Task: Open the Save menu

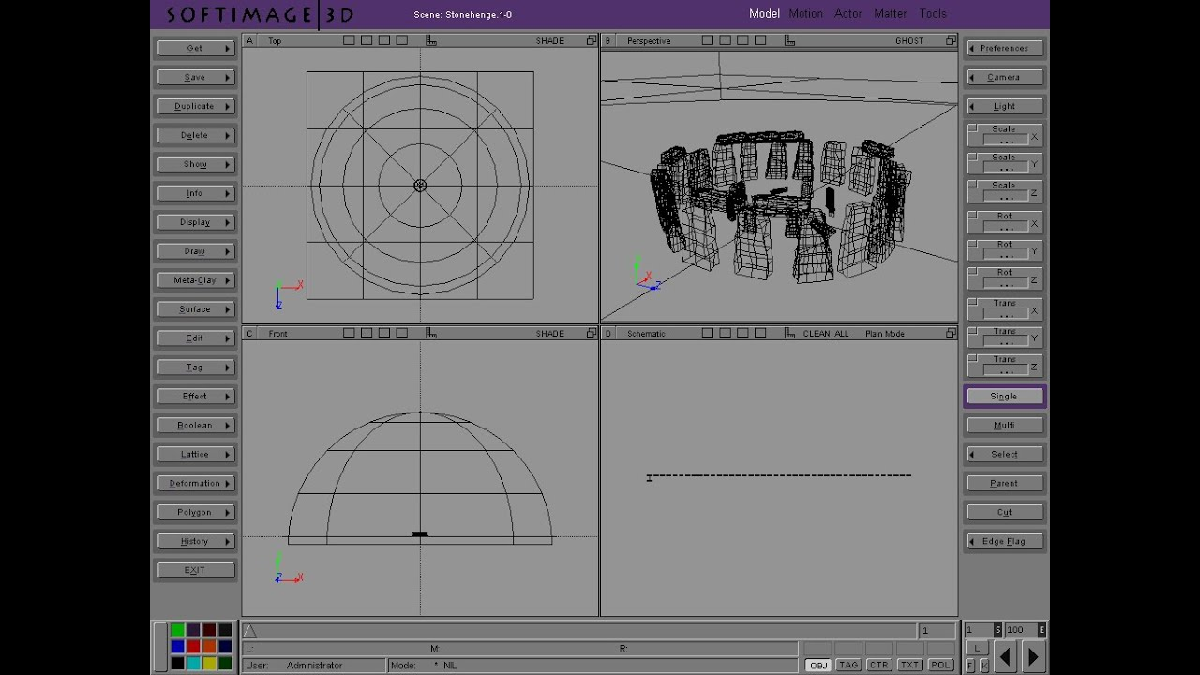Action: click(195, 77)
